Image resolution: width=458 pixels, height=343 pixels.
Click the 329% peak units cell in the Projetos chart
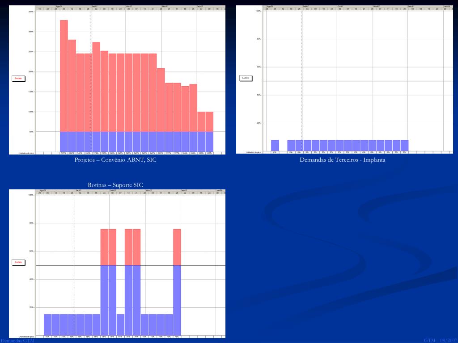(x=64, y=153)
